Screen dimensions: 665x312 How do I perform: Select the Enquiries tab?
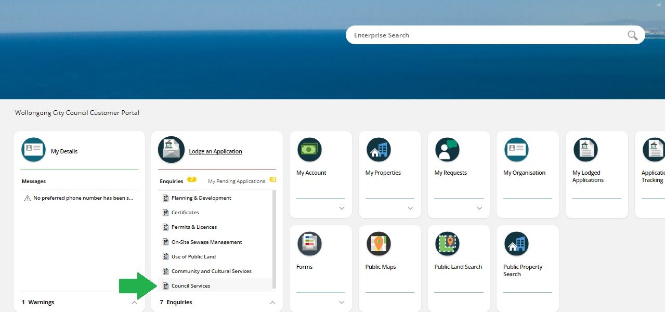tap(172, 181)
